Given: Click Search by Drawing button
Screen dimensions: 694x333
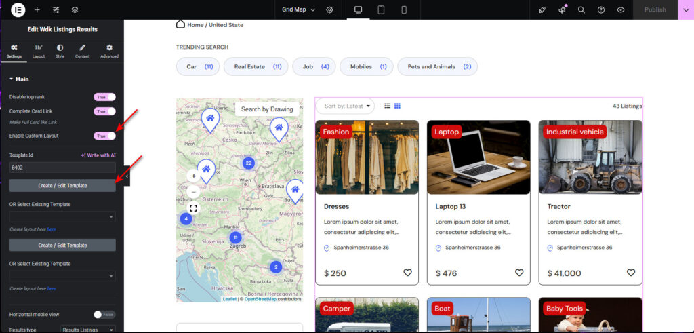Looking at the screenshot, I should pyautogui.click(x=267, y=109).
